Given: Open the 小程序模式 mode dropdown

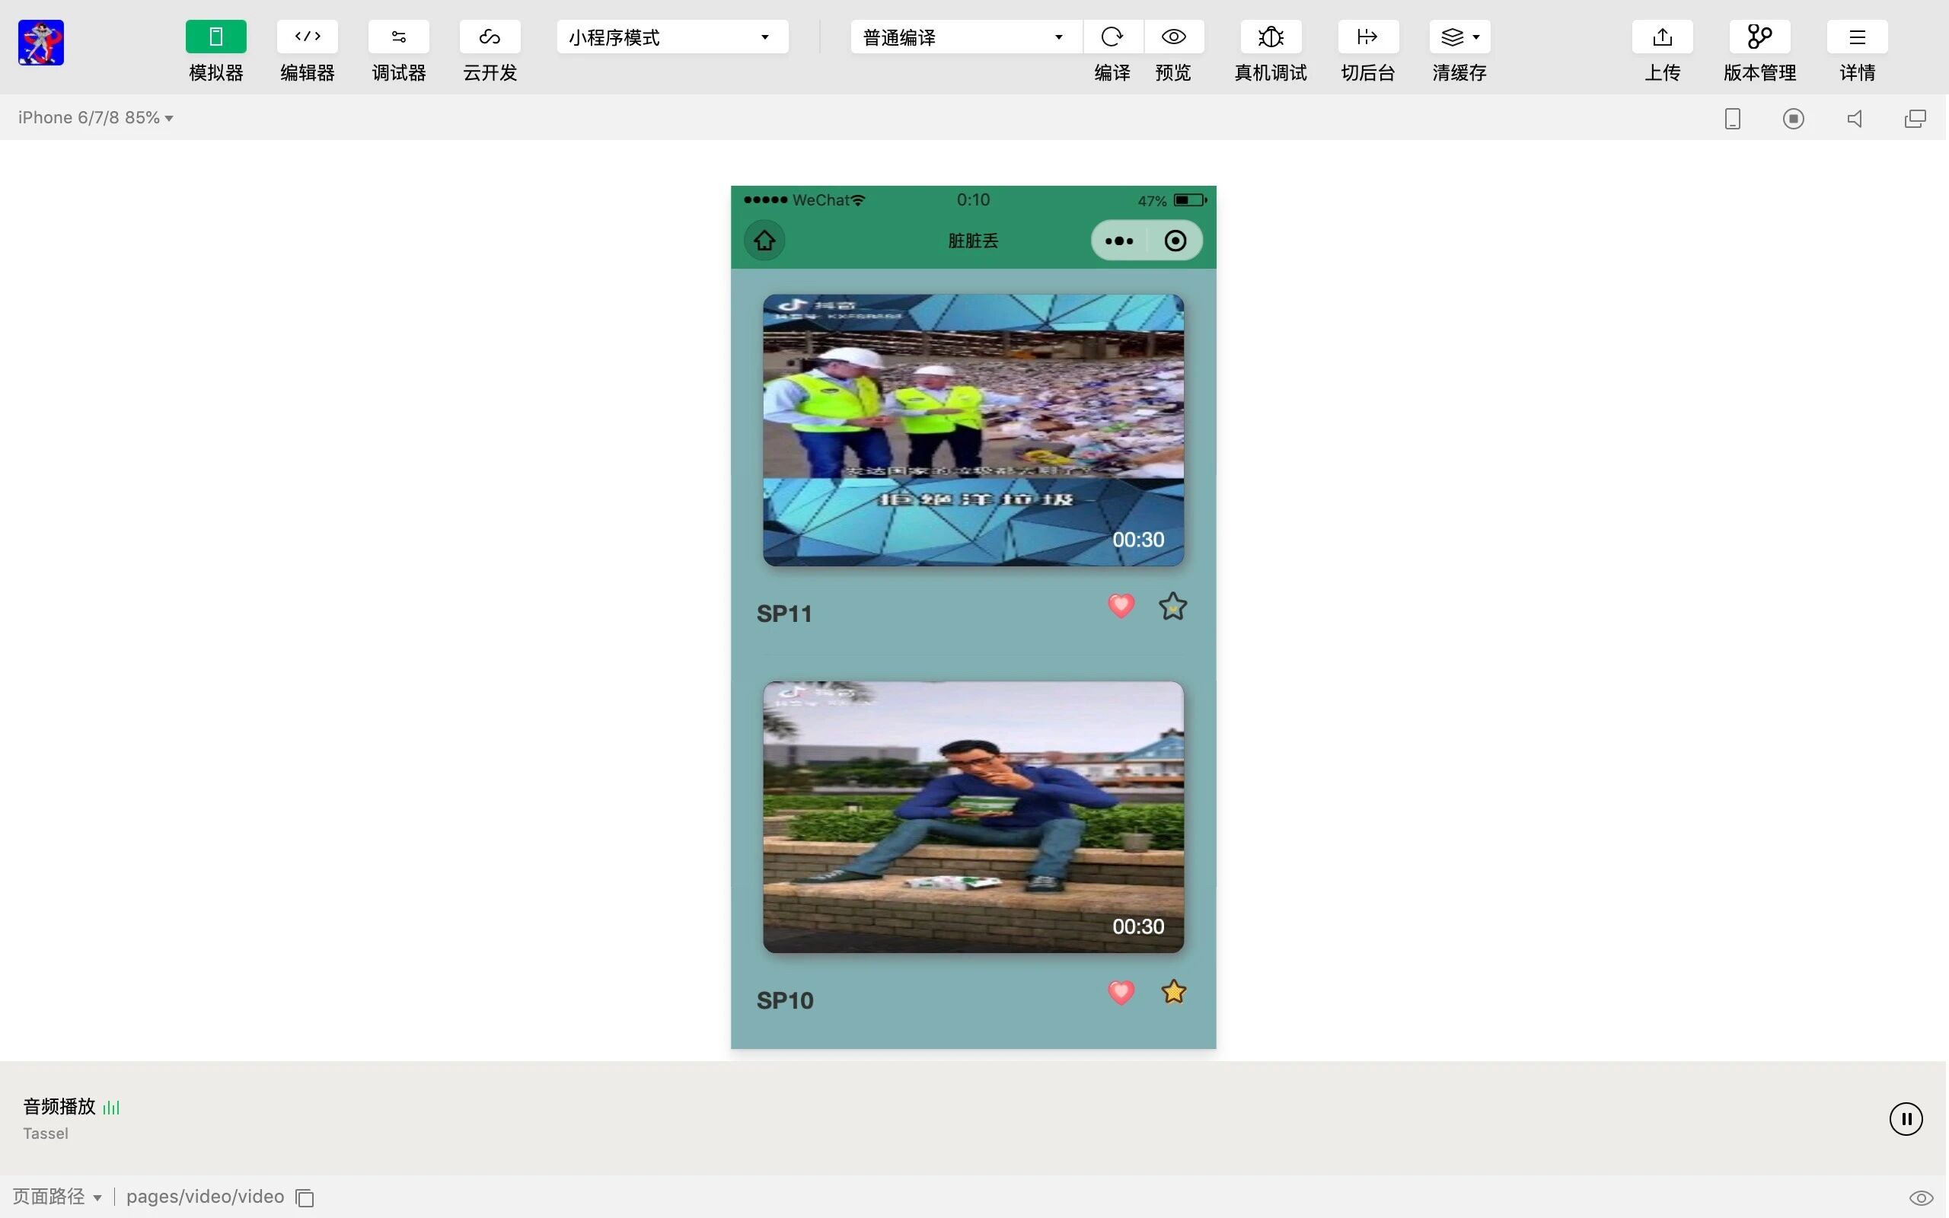Looking at the screenshot, I should click(671, 37).
